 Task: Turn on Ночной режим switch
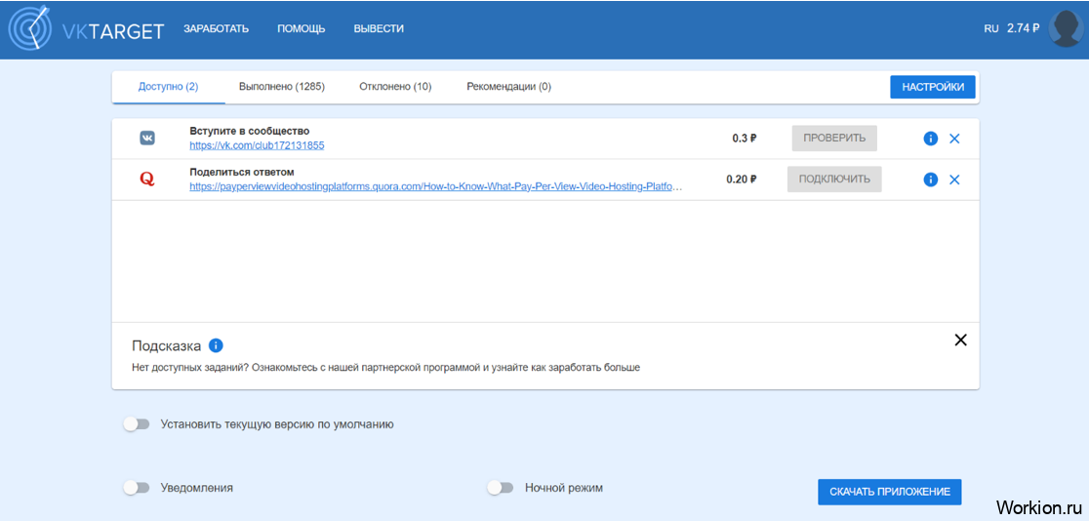point(500,488)
